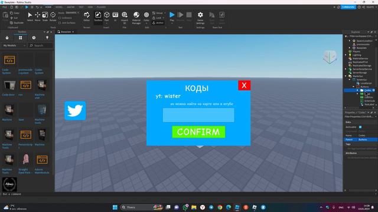Select the Code door model thumbnail
378x212 pixels.
pyautogui.click(x=9, y=85)
